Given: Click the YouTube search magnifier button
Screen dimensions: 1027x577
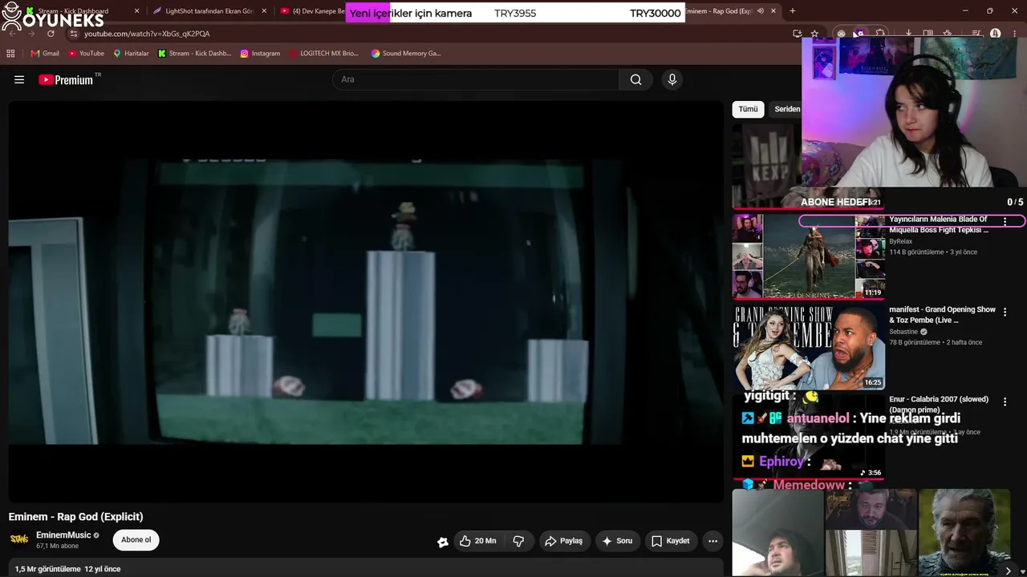Looking at the screenshot, I should pyautogui.click(x=635, y=79).
